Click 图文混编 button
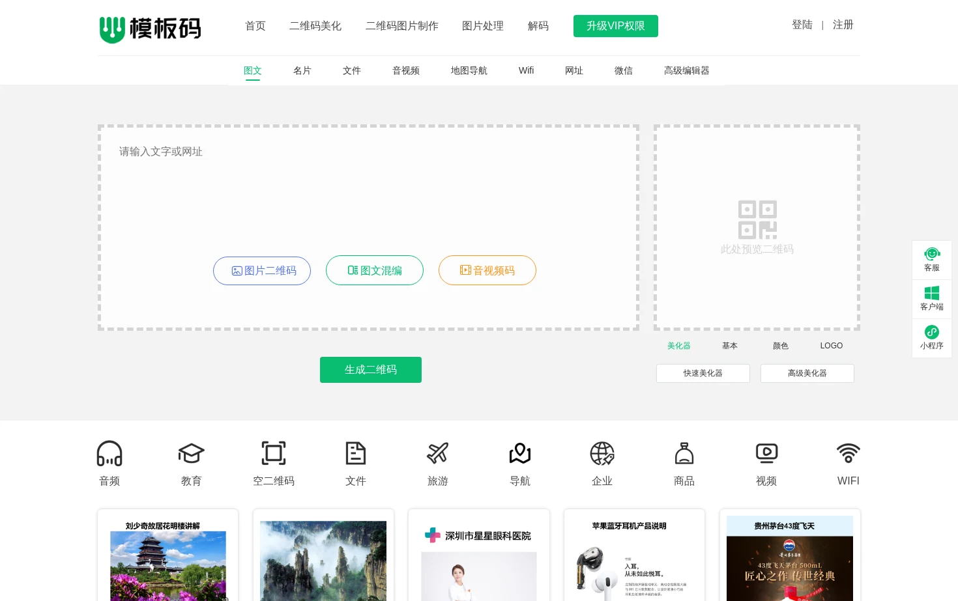The image size is (958, 601). (x=375, y=270)
